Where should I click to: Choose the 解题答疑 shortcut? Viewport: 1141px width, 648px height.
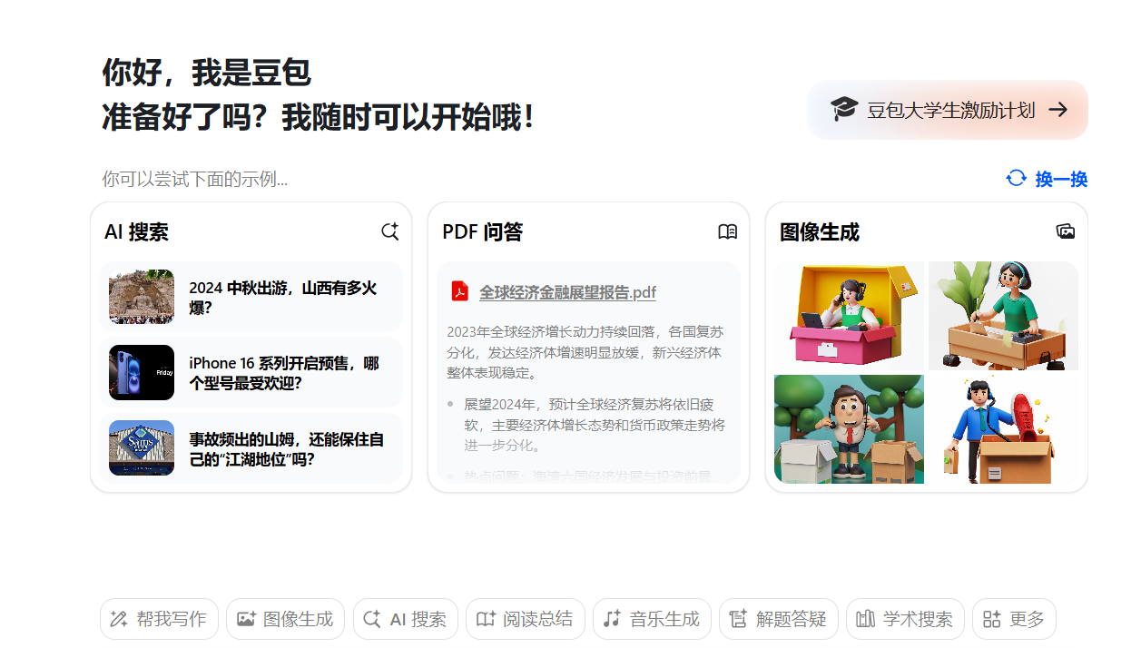pos(778,619)
